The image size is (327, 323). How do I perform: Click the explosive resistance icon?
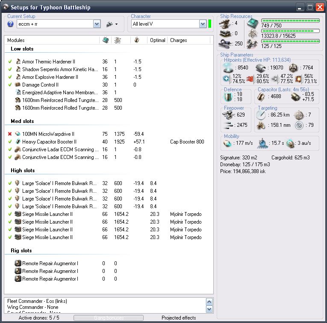299,78
